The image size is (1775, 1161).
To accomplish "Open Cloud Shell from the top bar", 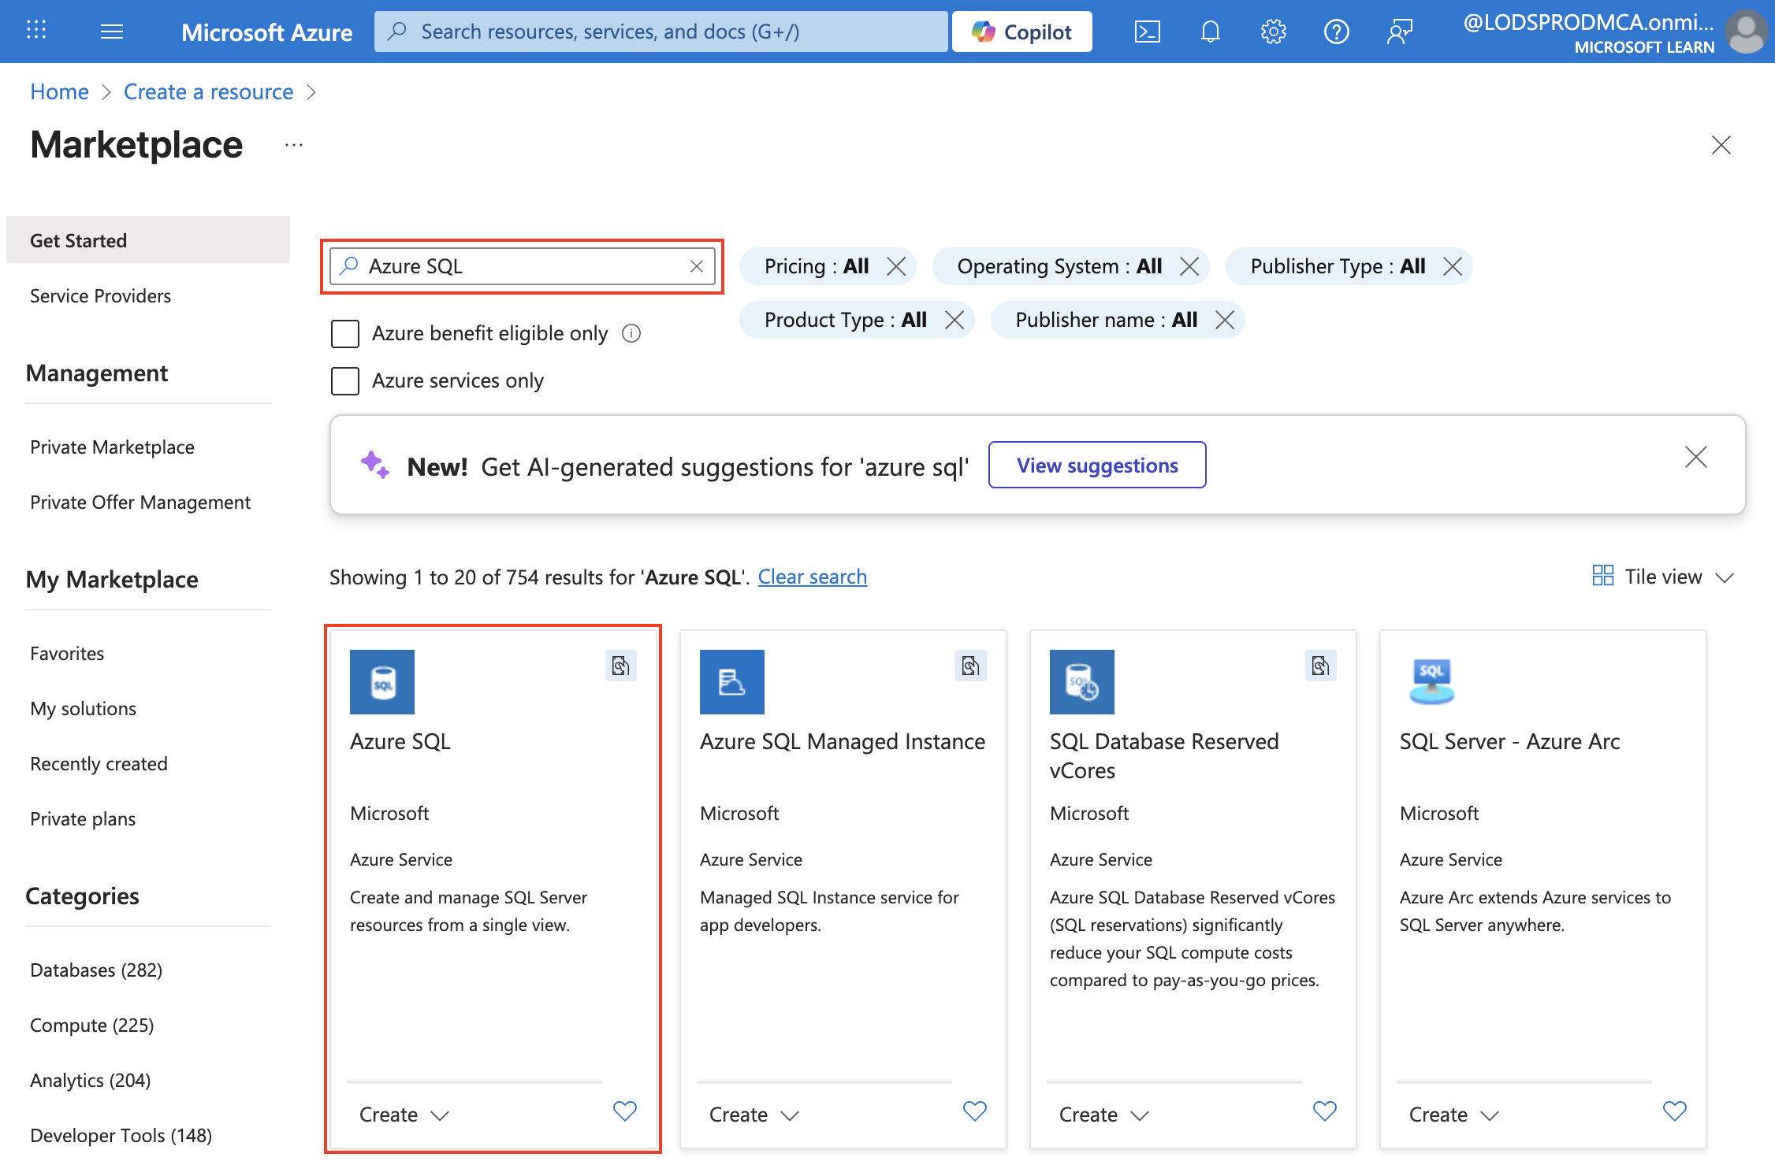I will (x=1147, y=32).
